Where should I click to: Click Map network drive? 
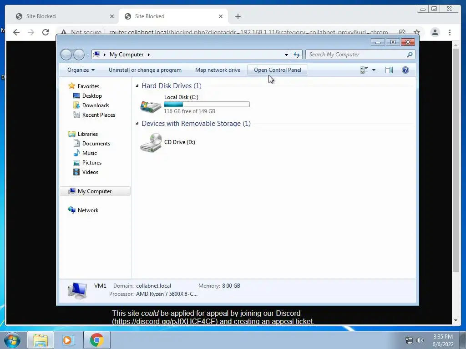coord(218,70)
